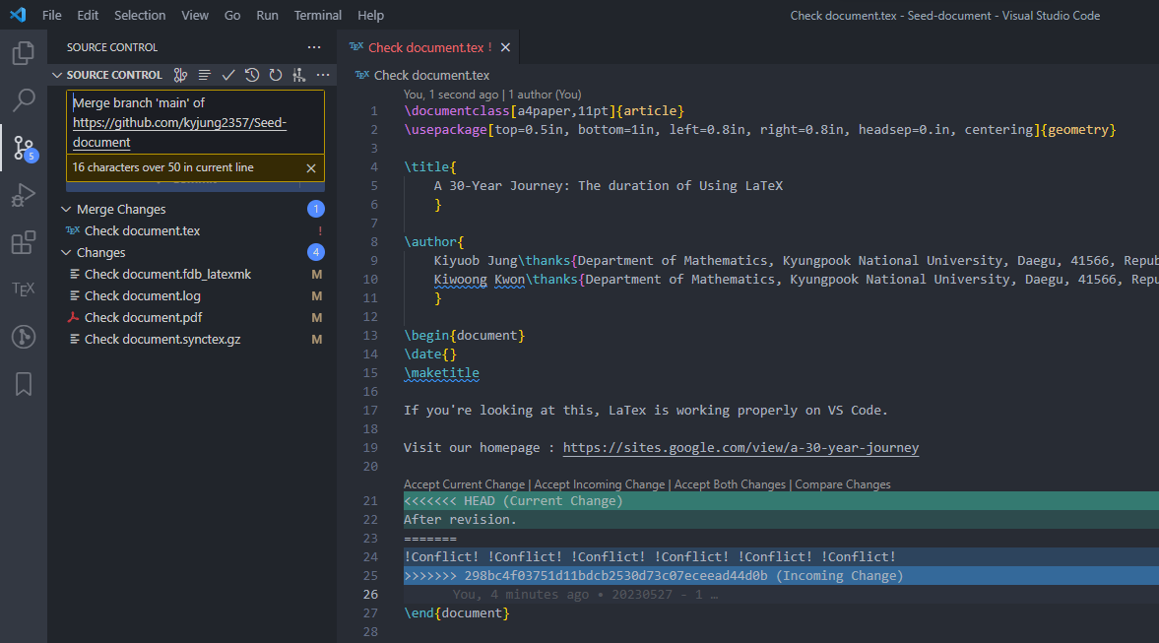The height and width of the screenshot is (643, 1159).
Task: Open the View menu
Action: (195, 15)
